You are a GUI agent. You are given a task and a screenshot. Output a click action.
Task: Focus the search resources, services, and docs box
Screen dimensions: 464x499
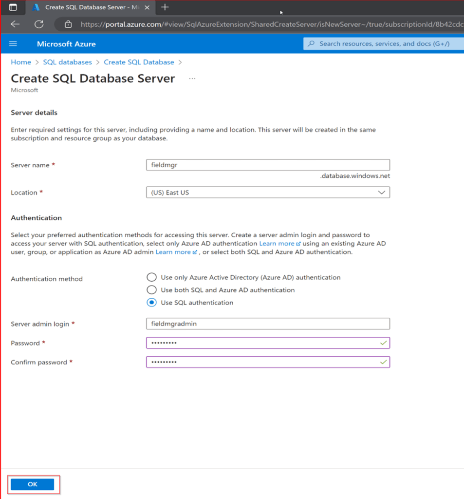[384, 43]
